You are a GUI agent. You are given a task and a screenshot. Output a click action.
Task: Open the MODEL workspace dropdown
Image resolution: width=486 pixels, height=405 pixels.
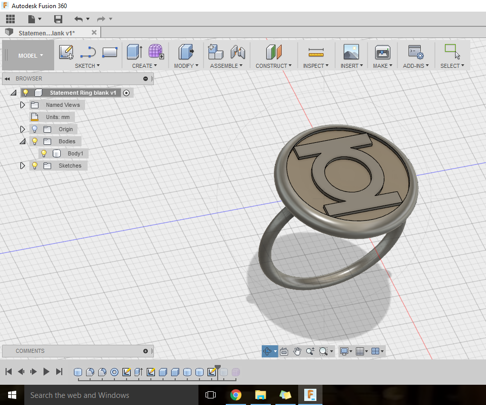30,56
